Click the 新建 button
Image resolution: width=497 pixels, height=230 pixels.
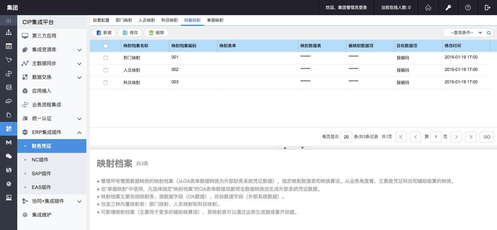point(104,33)
